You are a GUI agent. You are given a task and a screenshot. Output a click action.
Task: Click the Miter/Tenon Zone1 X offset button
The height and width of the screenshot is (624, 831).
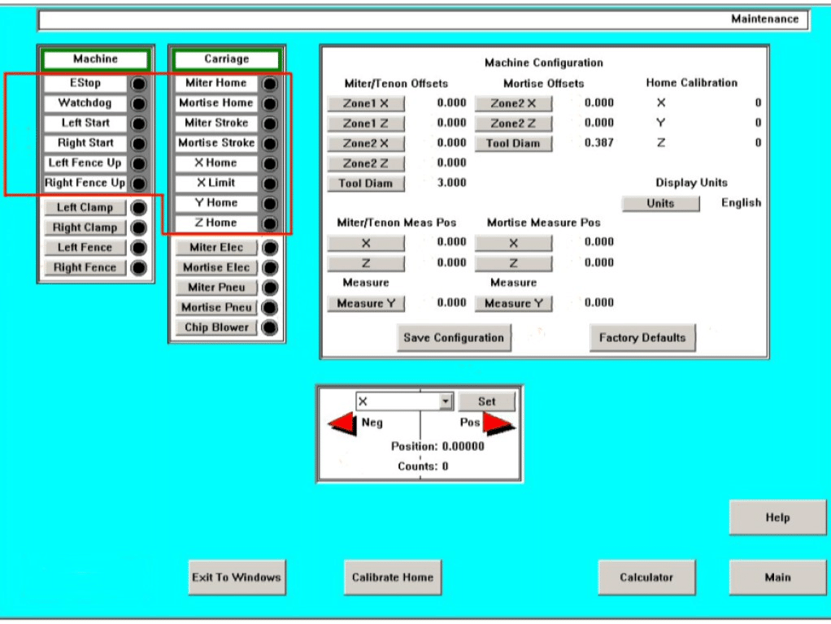pos(366,103)
